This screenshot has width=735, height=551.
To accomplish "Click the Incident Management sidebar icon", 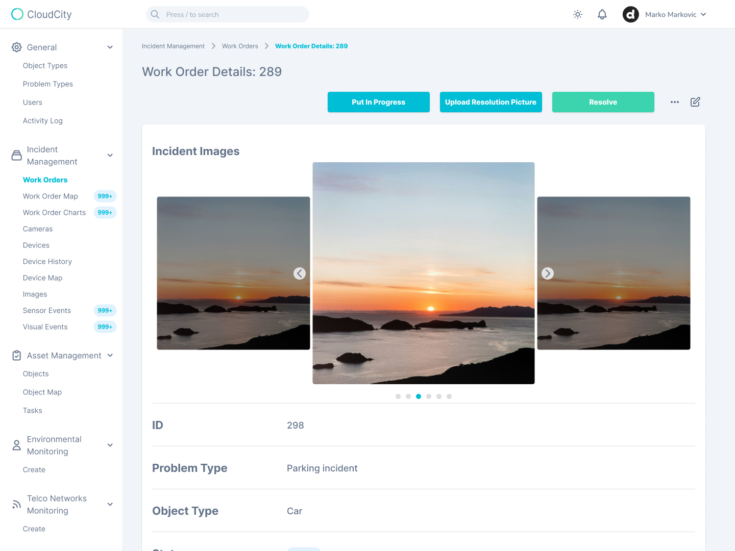I will pos(16,155).
